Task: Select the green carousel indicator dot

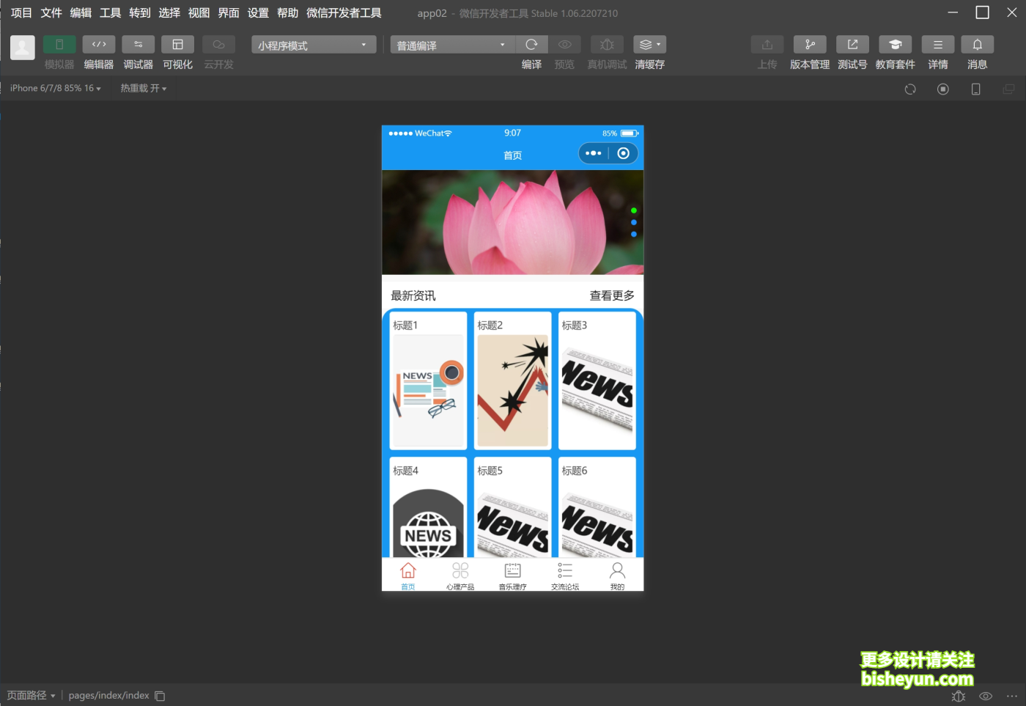Action: [x=634, y=210]
